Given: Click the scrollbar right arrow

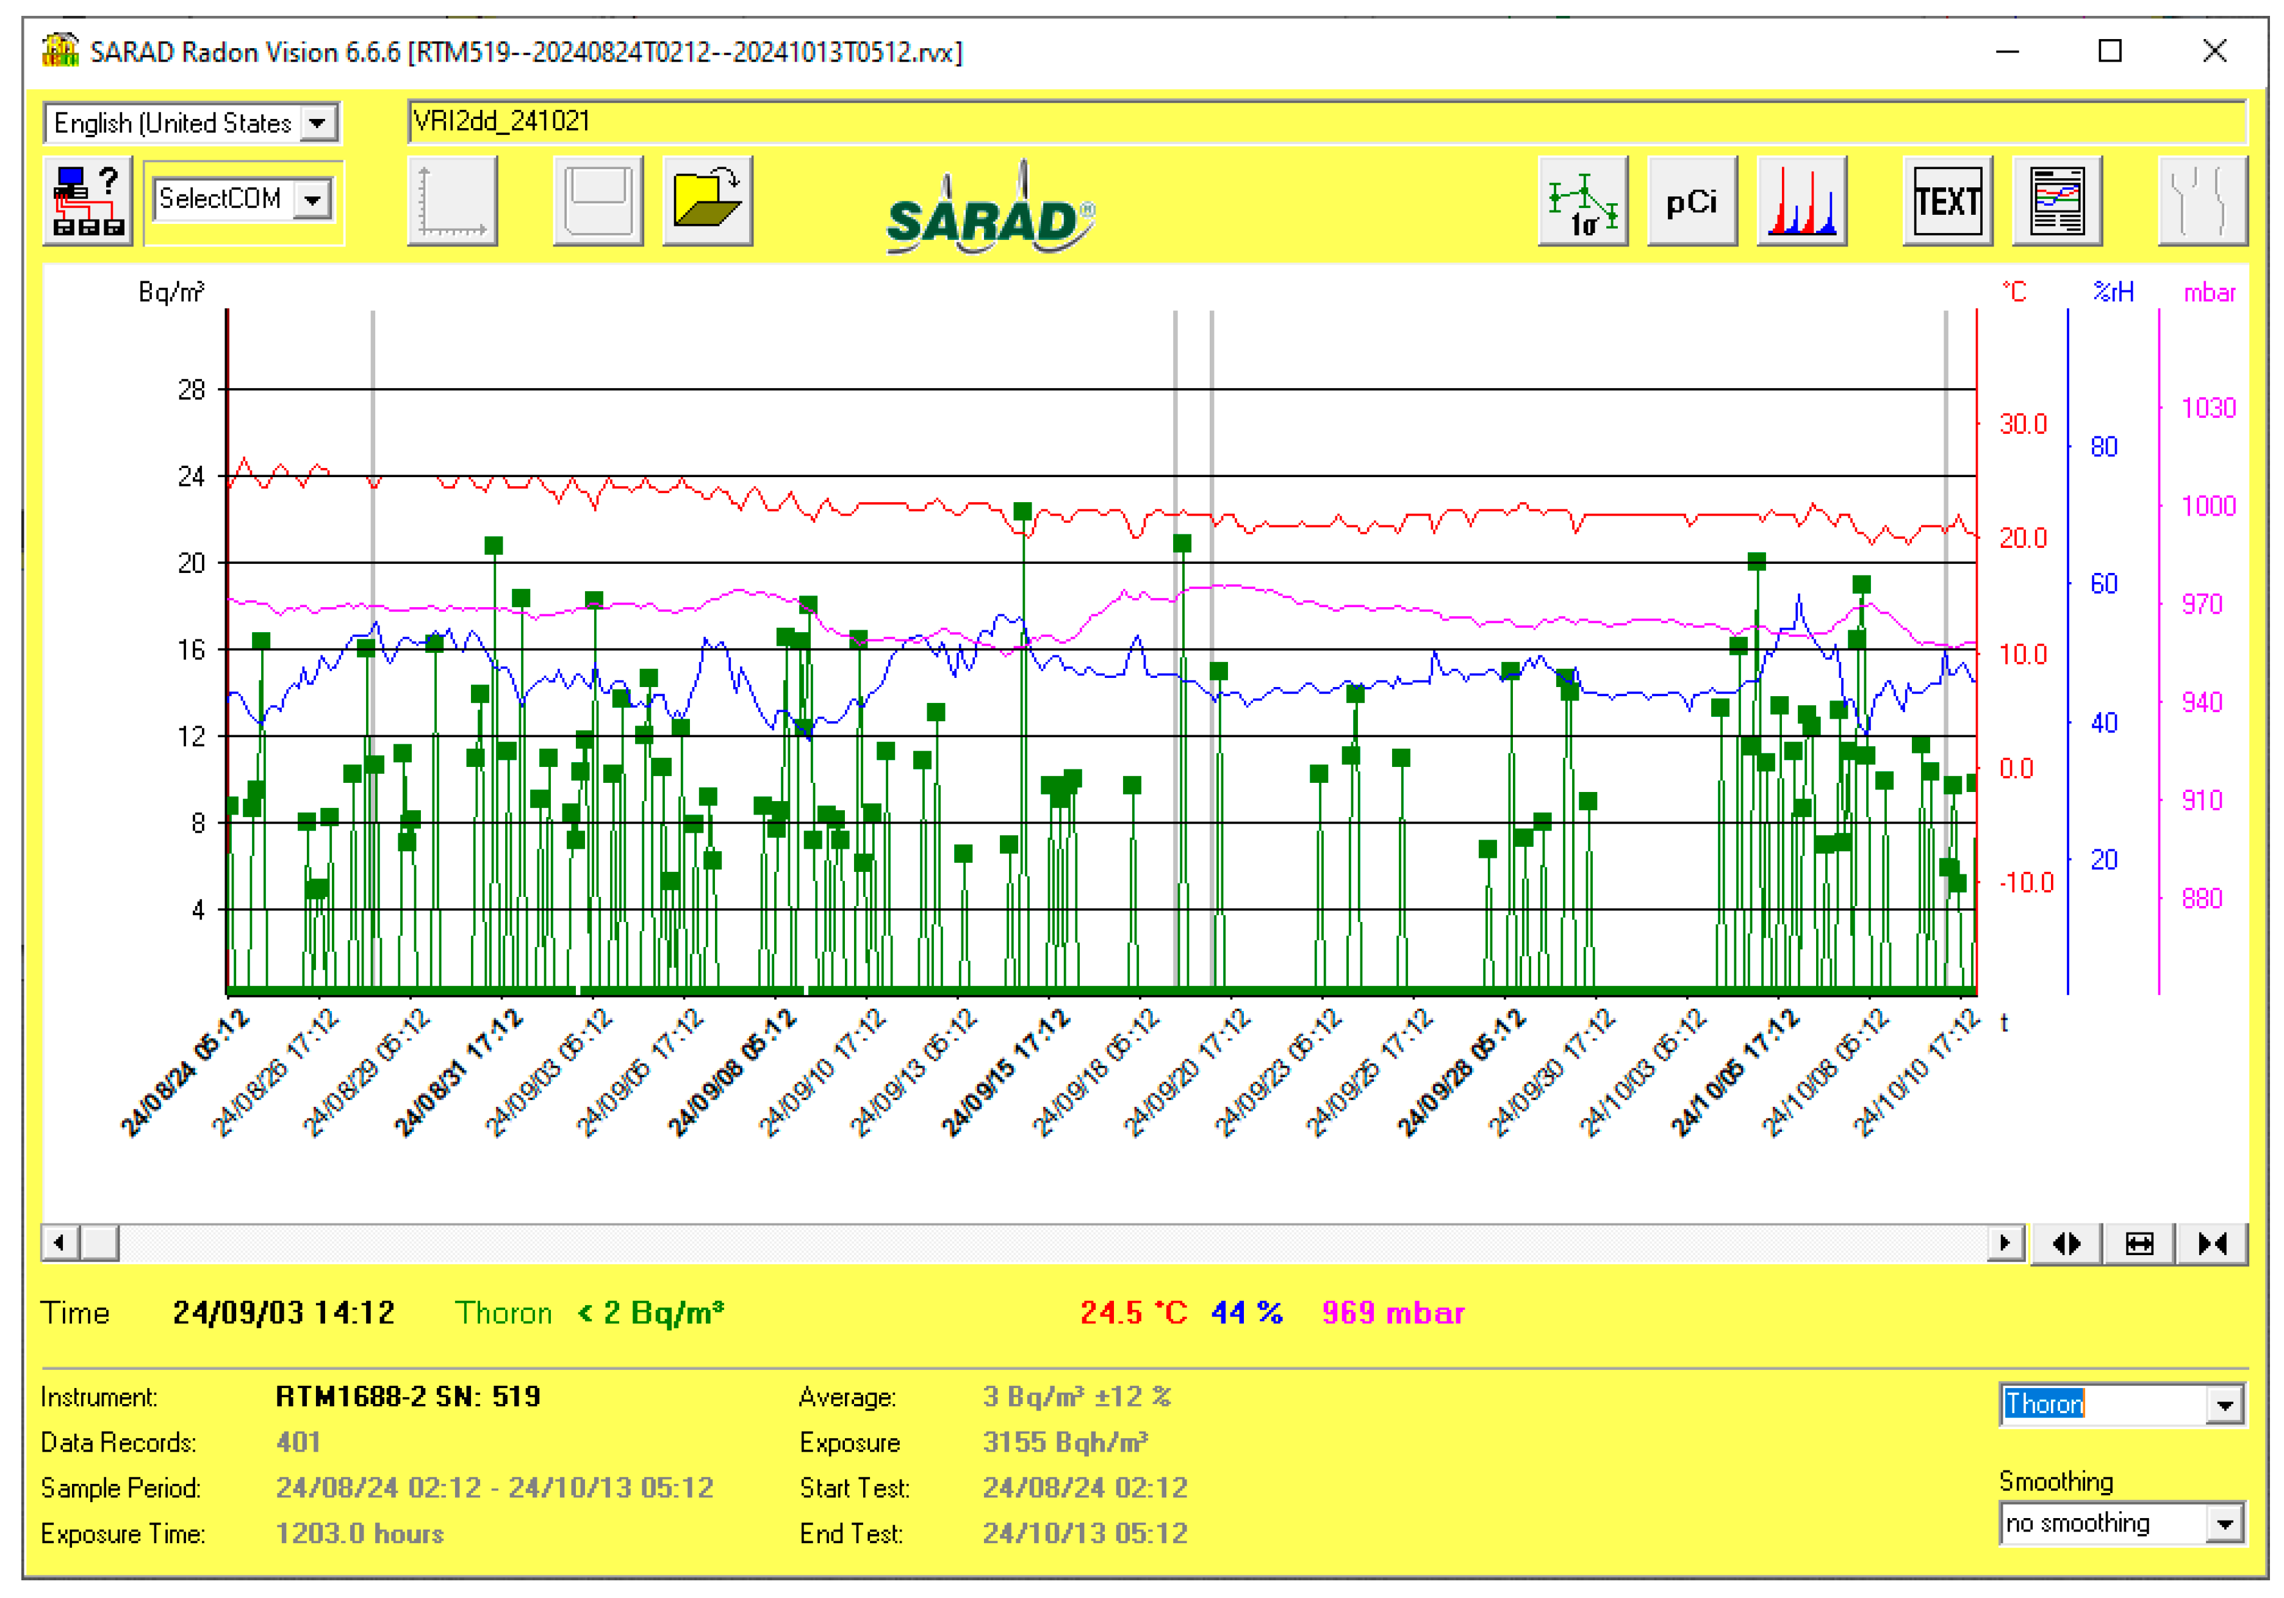Looking at the screenshot, I should [x=2005, y=1243].
